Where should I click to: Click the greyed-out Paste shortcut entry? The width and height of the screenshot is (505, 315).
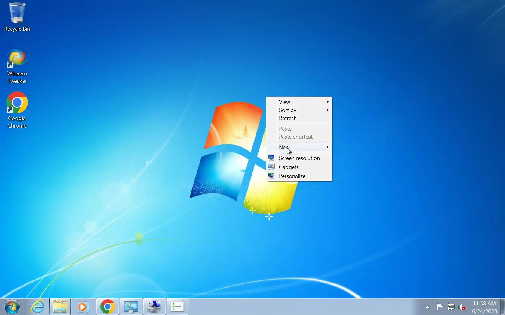click(299, 137)
